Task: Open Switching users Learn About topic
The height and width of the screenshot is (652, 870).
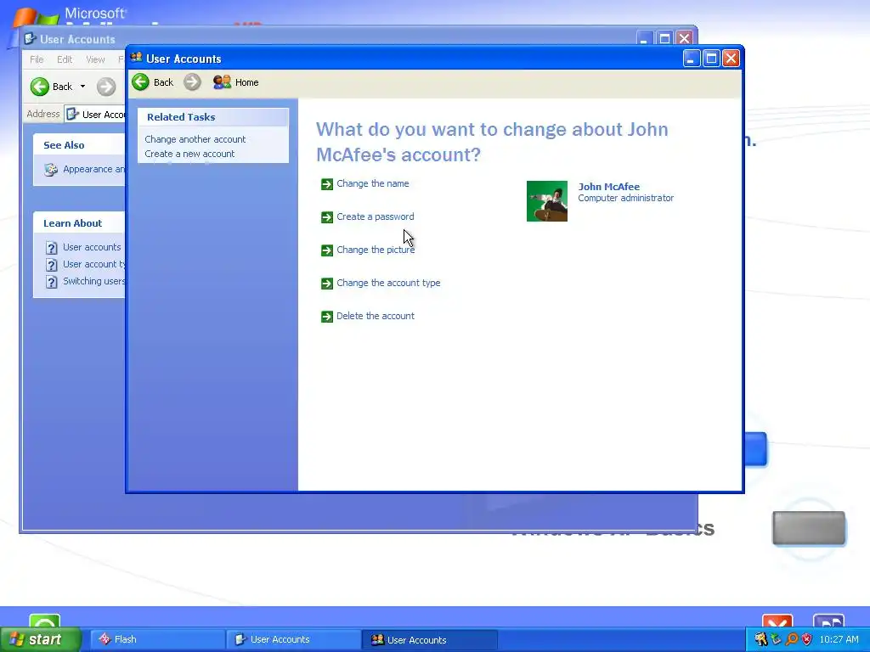Action: tap(93, 281)
